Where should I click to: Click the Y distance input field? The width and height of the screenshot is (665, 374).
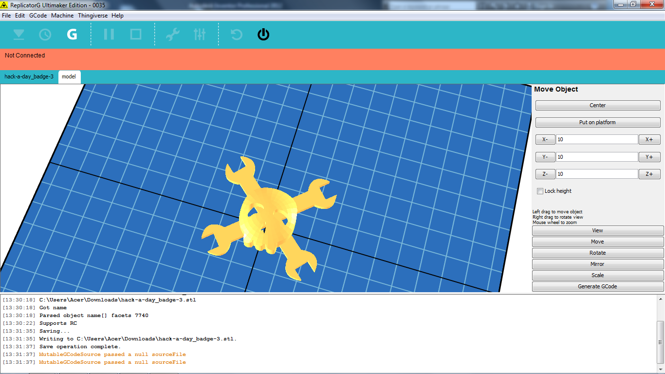pyautogui.click(x=597, y=157)
